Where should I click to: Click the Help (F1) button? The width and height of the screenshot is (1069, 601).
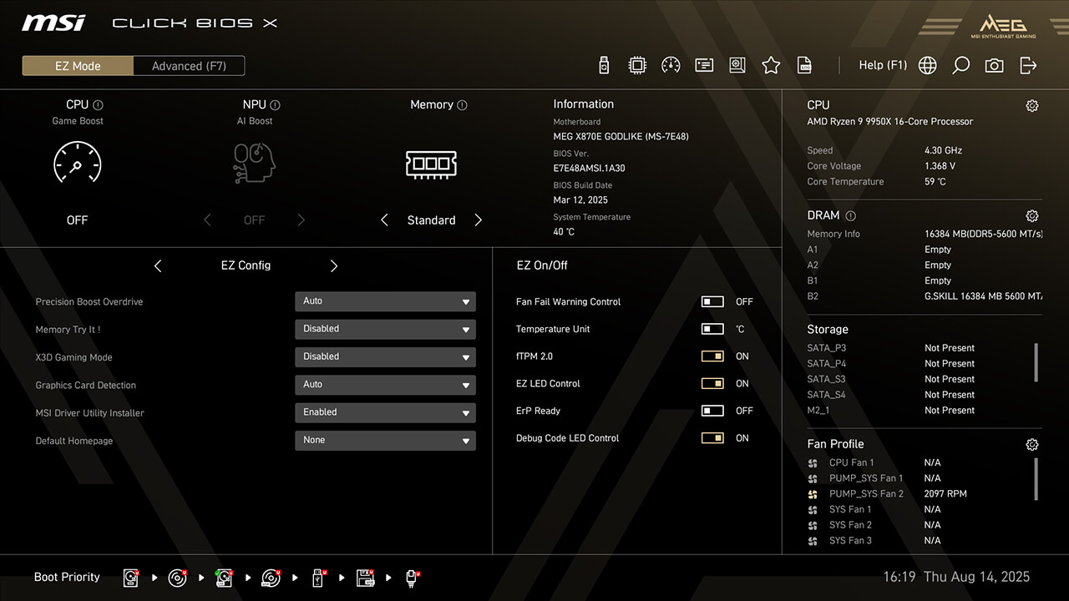[883, 65]
